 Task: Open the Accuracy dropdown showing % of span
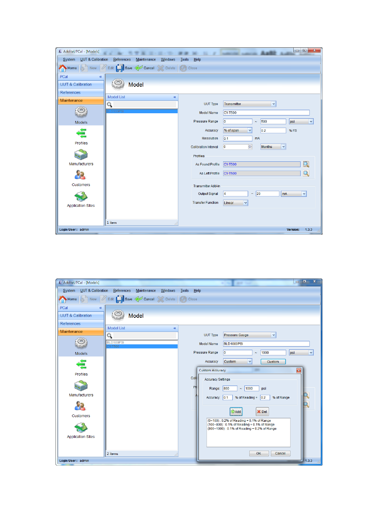coord(250,130)
